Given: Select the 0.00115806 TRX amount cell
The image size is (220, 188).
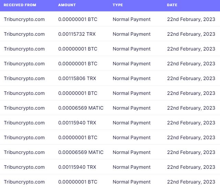Looking at the screenshot, I should click(77, 78).
